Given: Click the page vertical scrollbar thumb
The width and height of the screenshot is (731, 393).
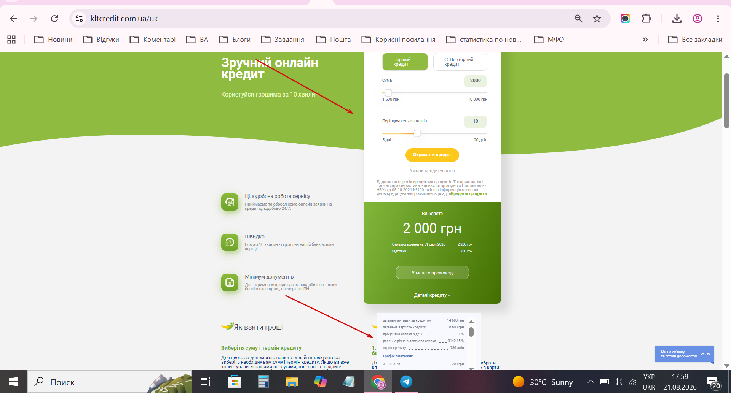Looking at the screenshot, I should click(x=726, y=101).
